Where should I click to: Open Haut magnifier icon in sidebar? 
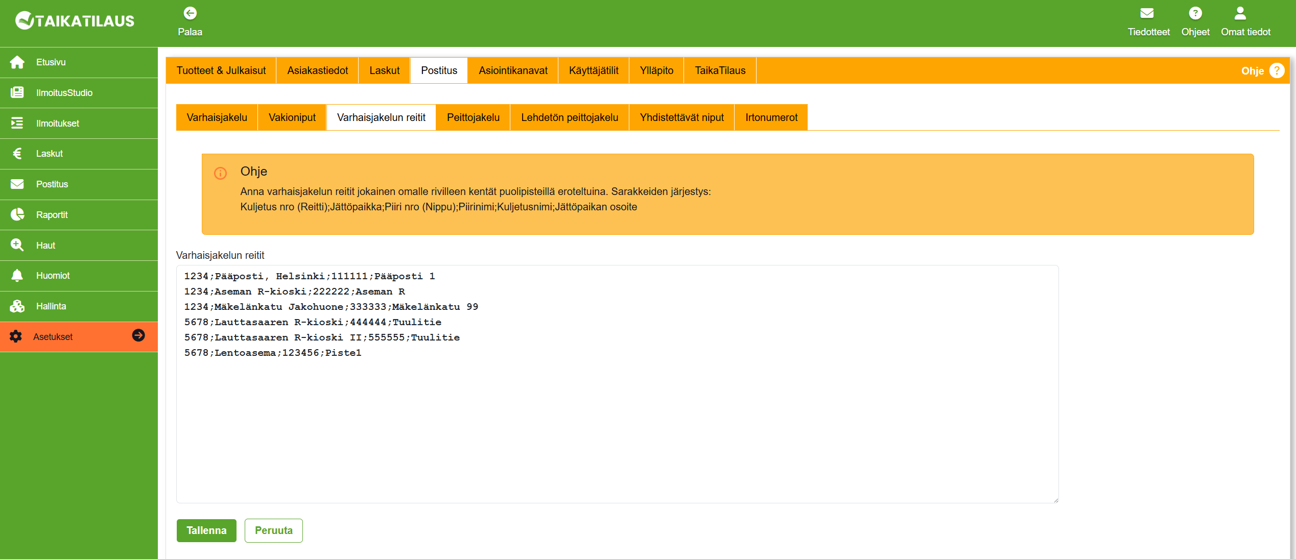pos(17,245)
